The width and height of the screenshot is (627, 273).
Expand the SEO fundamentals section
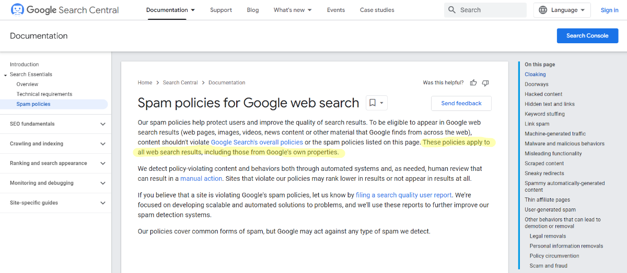pos(55,124)
